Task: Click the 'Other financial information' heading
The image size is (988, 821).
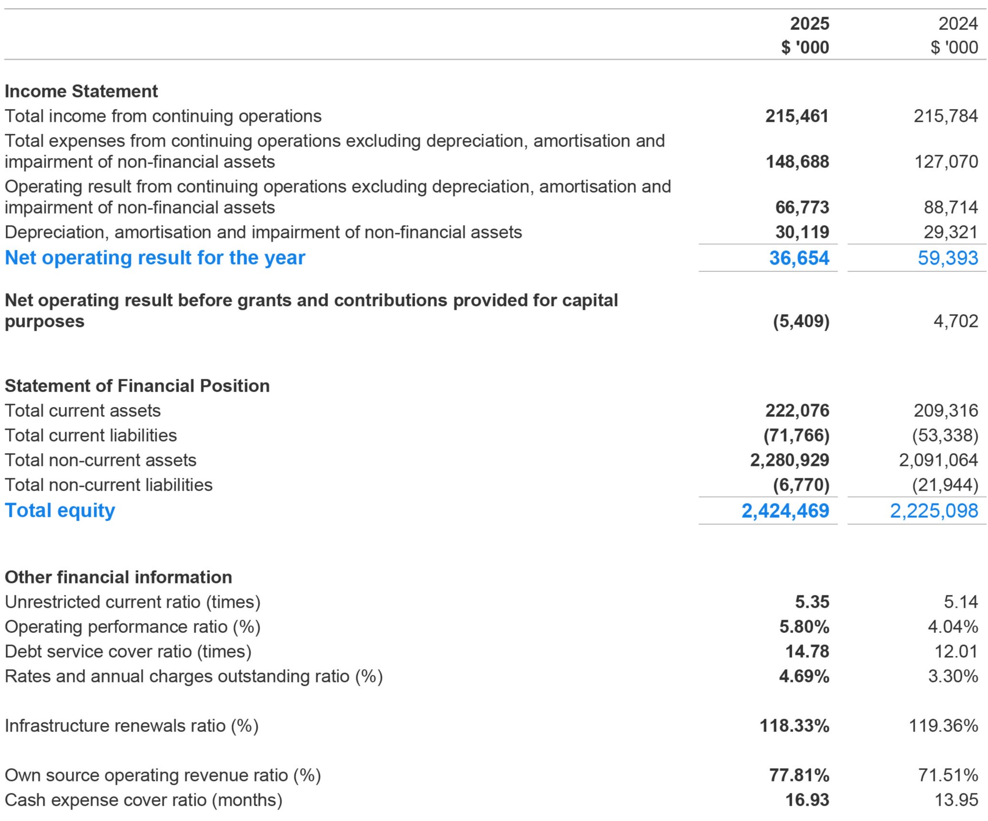Action: [x=119, y=577]
